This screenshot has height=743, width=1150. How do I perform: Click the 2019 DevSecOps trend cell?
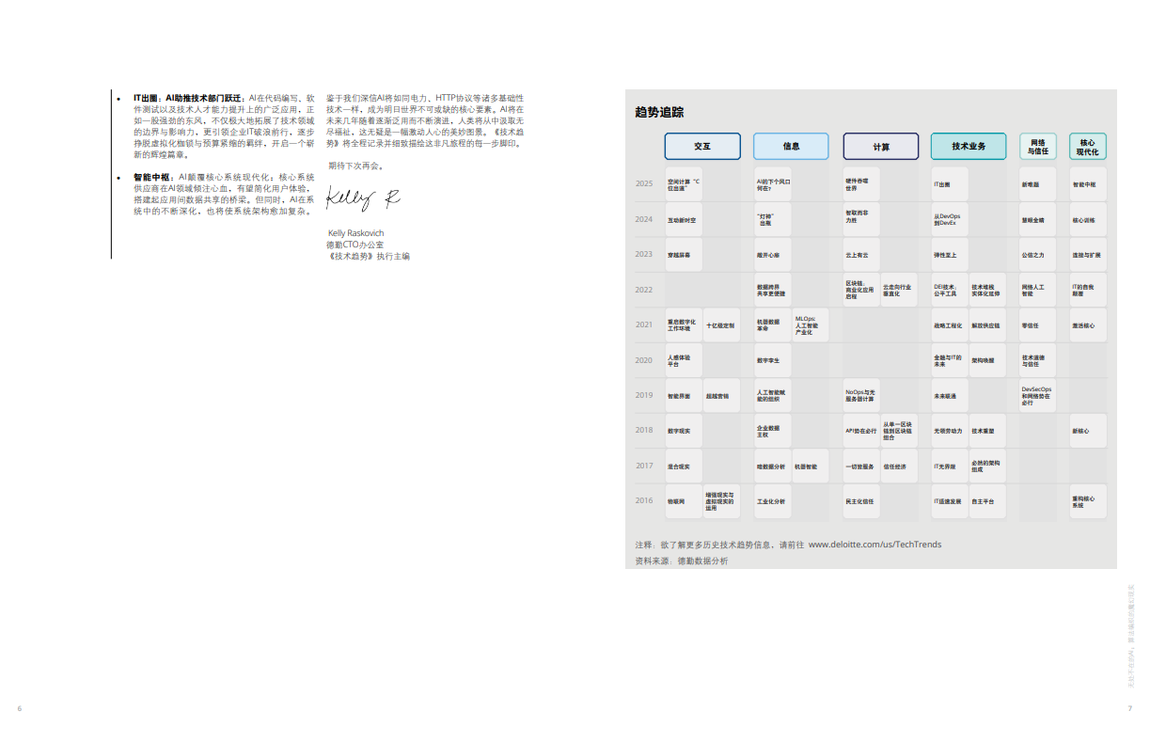(1038, 396)
